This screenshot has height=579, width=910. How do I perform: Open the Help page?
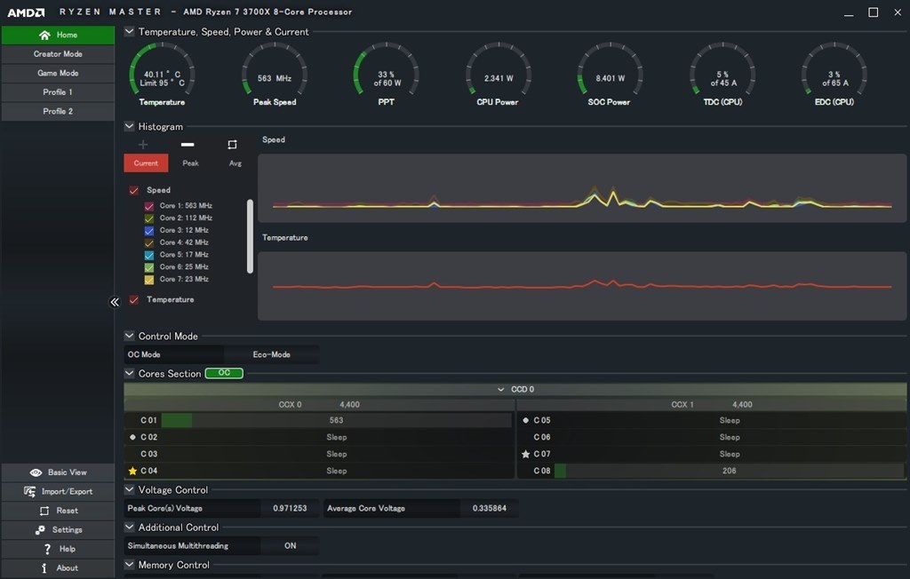(58, 549)
